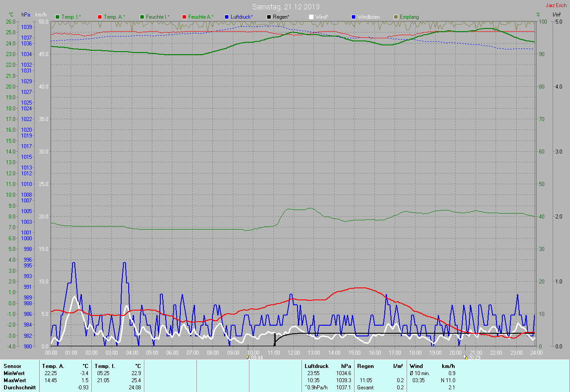Viewport: 570px width, 392px height.
Task: Click the average indoor temperature 24.08
Action: coord(135,388)
